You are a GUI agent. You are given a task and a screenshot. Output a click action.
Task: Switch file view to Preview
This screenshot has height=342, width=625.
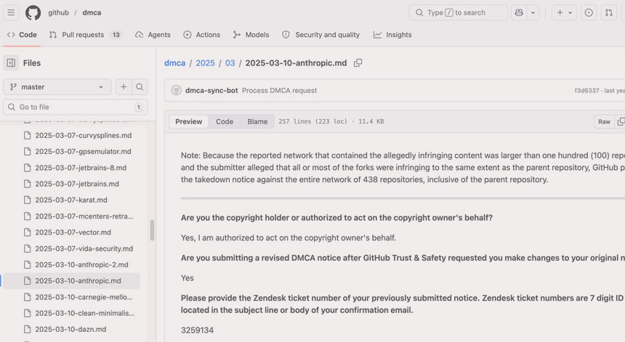189,121
